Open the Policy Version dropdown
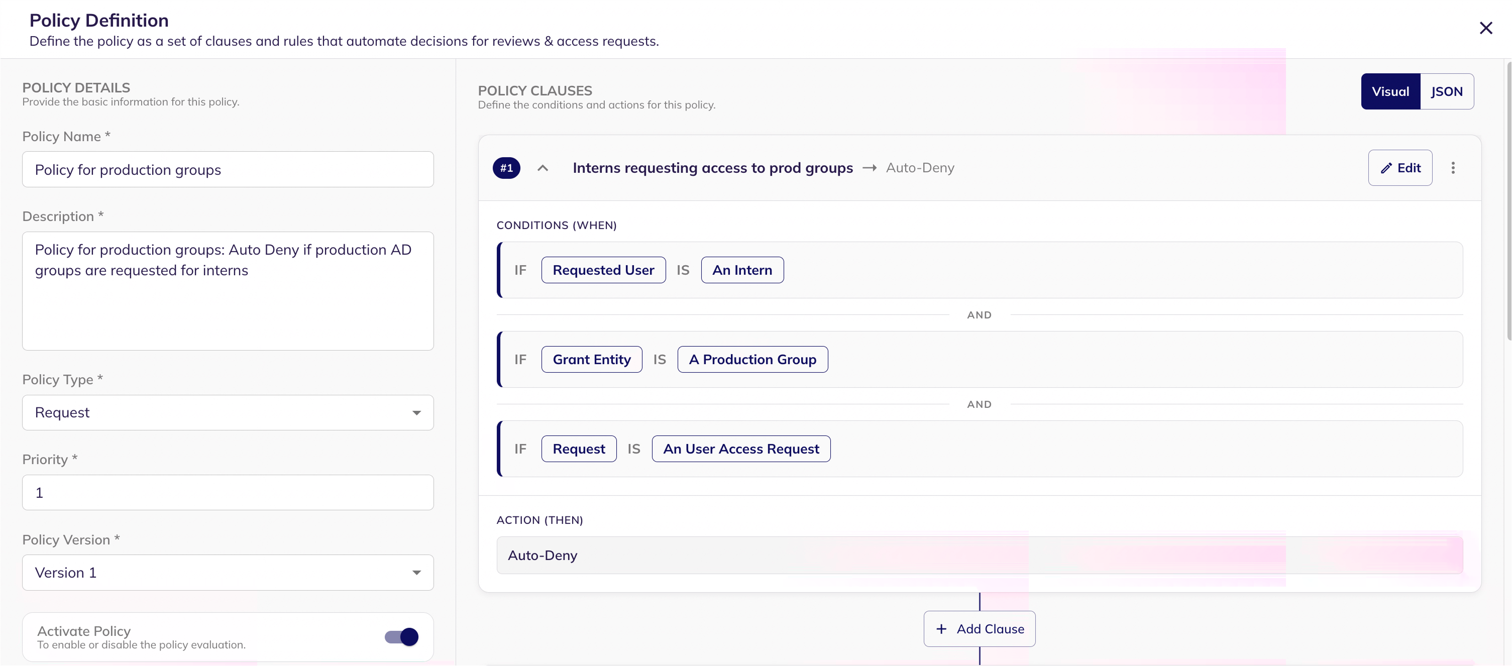Viewport: 1512px width, 666px height. tap(228, 573)
